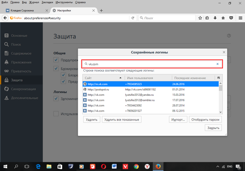Clear the vk.com search with X
Image resolution: width=245 pixels, height=171 pixels.
pyautogui.click(x=217, y=64)
